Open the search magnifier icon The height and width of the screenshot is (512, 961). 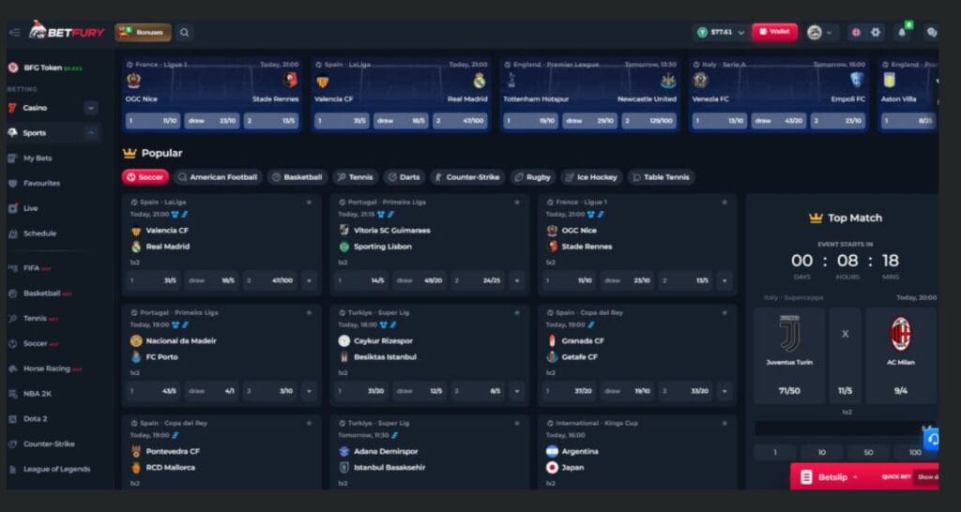(185, 33)
